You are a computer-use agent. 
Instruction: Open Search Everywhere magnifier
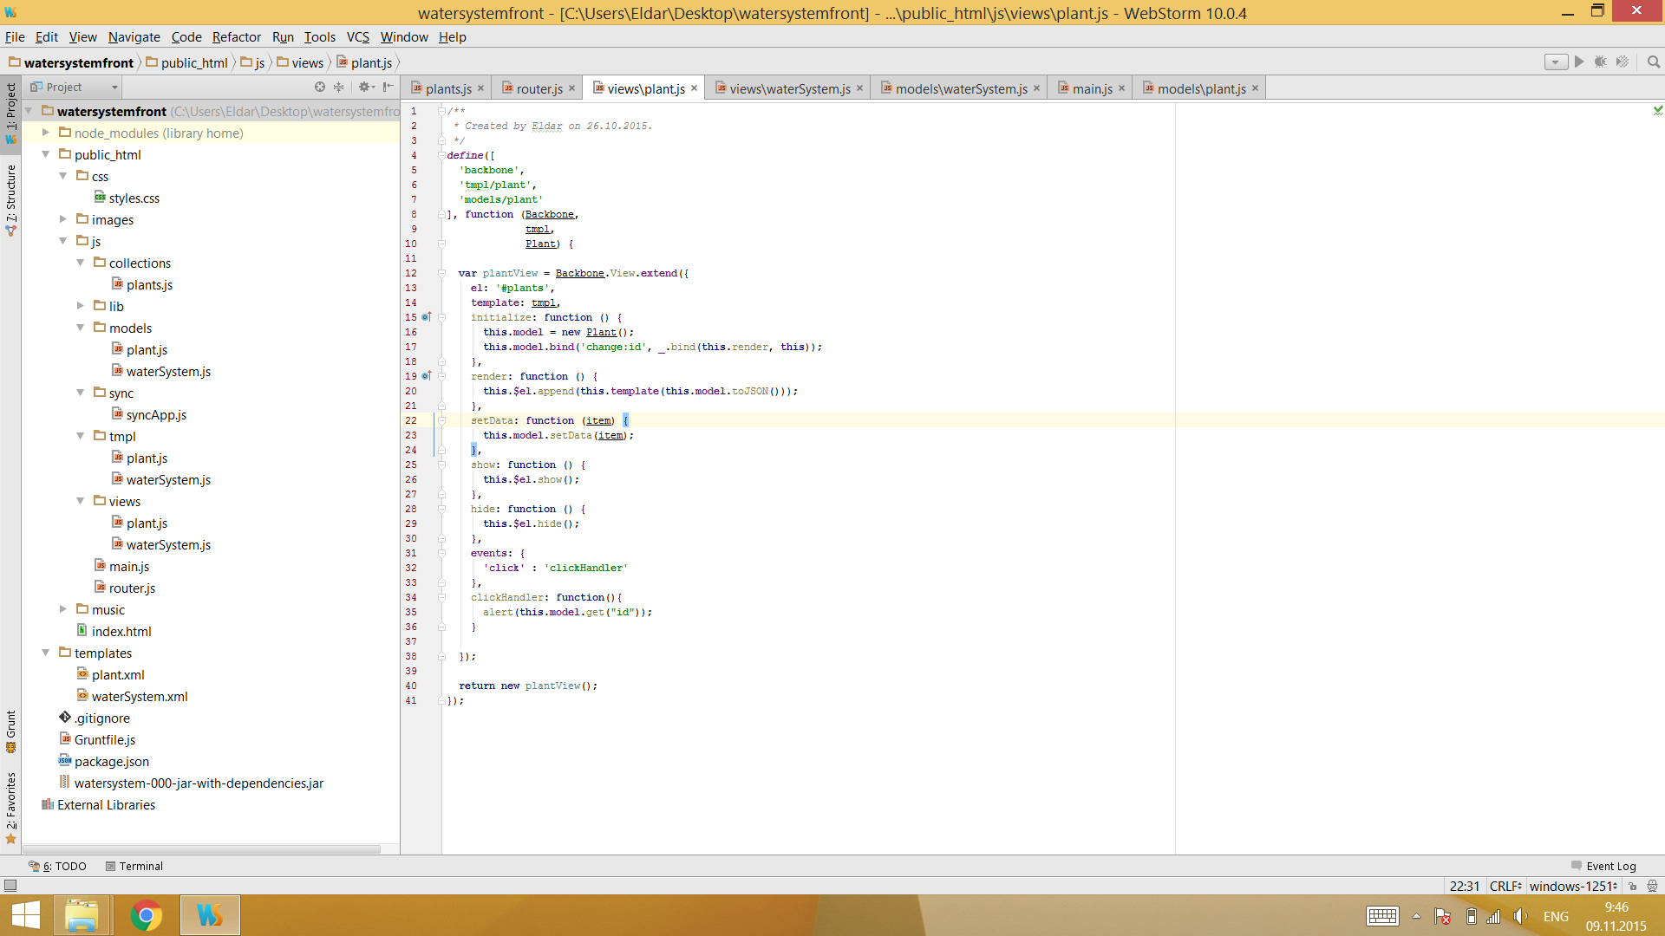1654,62
